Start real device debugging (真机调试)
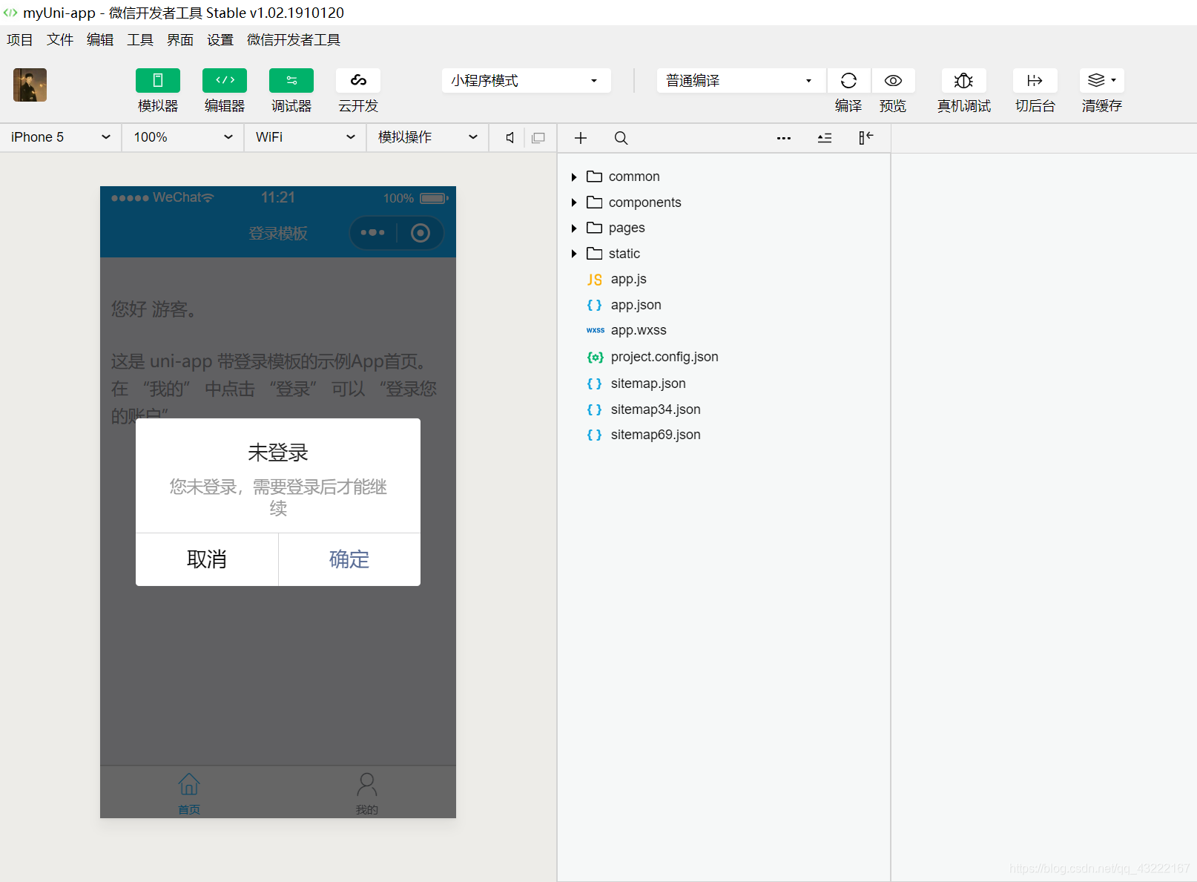 [963, 81]
